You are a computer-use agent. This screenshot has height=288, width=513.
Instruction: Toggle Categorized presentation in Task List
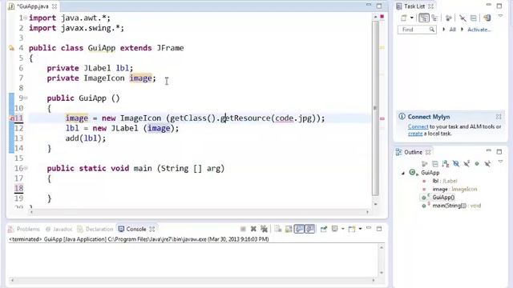click(x=424, y=18)
